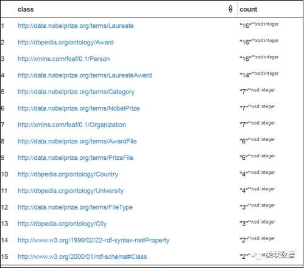Visit the dbpedia ontology/University link
This screenshot has width=304, height=268.
click(71, 191)
